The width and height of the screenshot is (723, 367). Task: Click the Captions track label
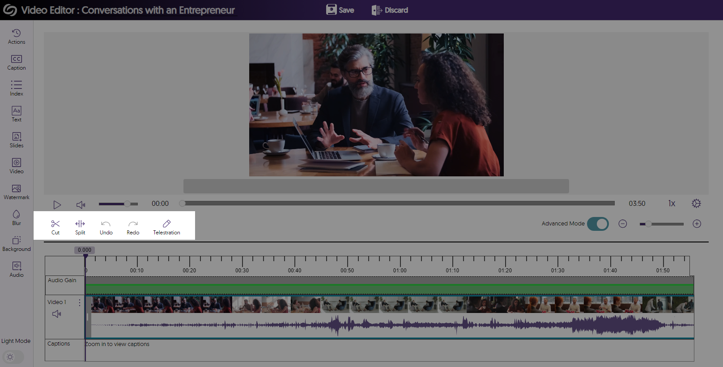[x=59, y=344]
